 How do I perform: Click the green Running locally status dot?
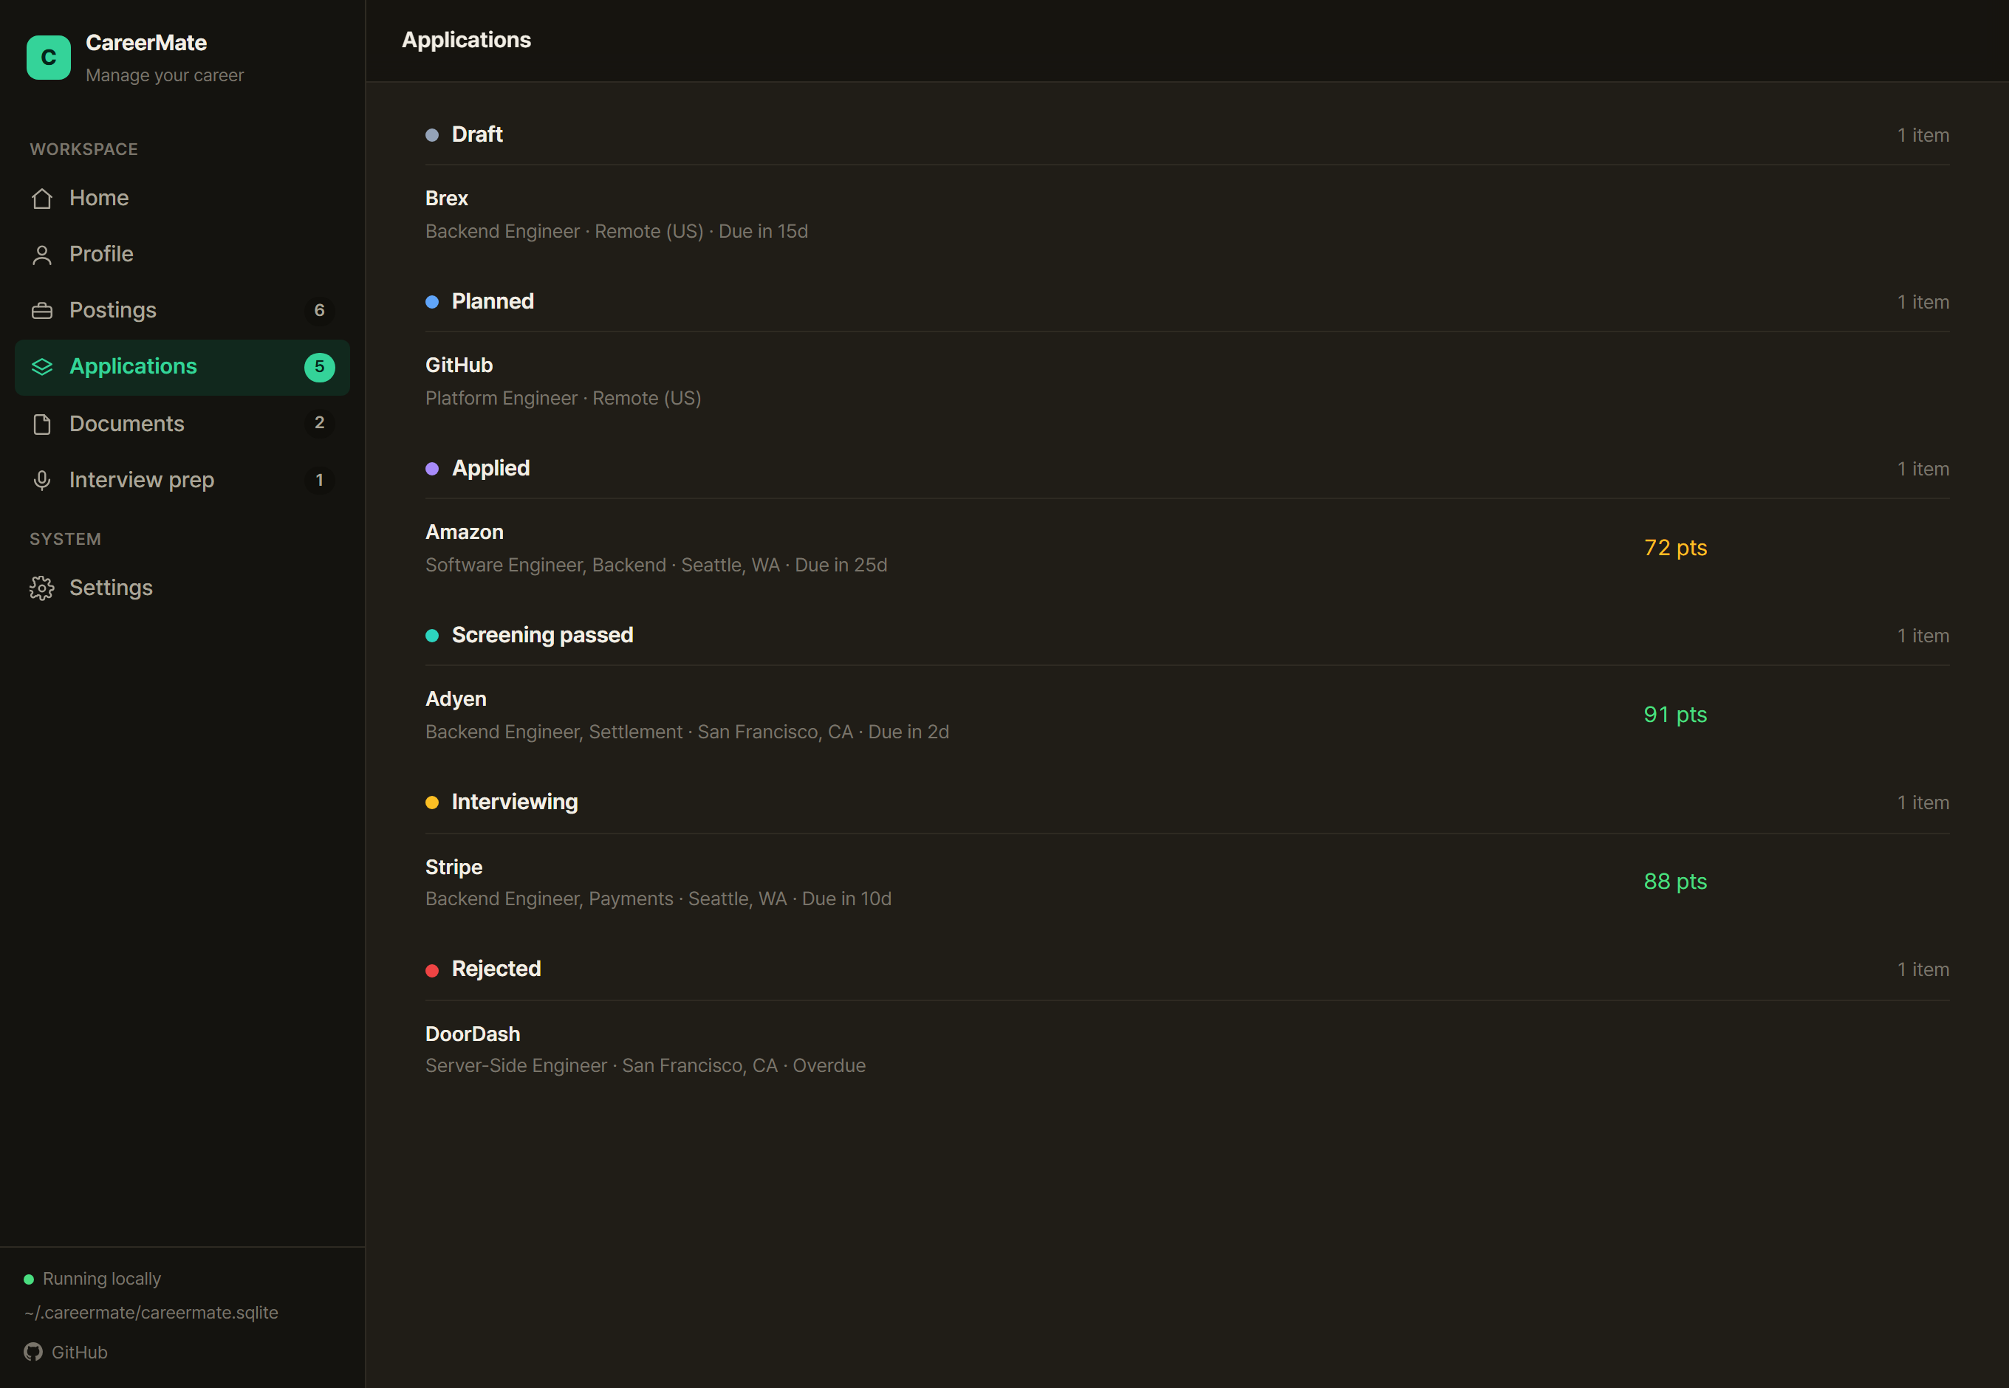[29, 1279]
